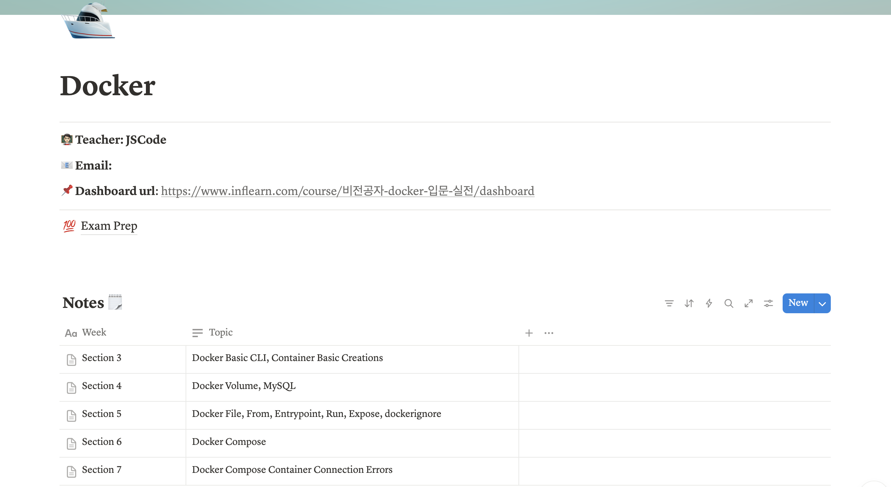Open the Notes heading link
The height and width of the screenshot is (487, 891).
tap(84, 303)
